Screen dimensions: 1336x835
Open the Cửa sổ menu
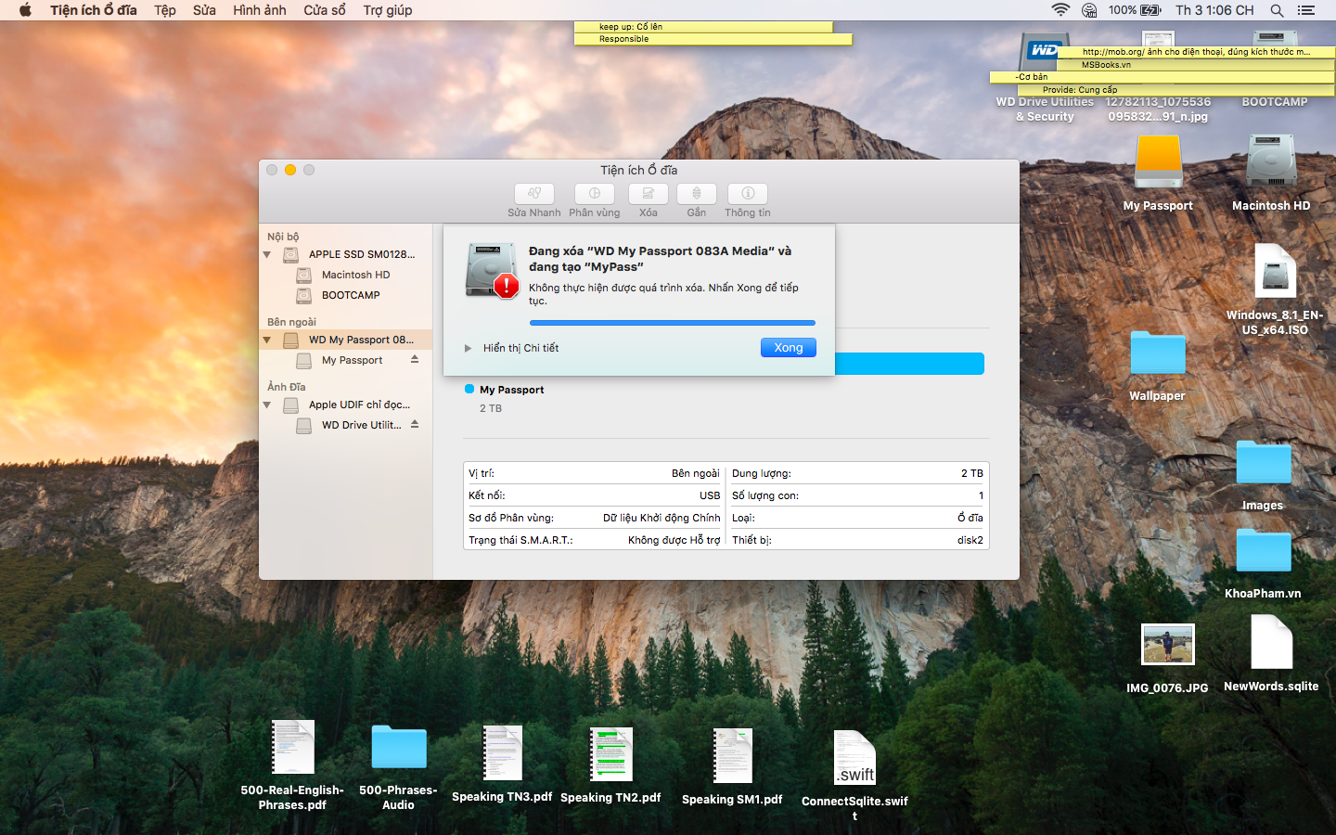325,10
